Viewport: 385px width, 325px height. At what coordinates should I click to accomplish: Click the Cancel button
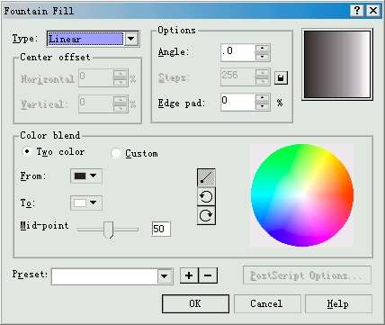pos(267,303)
